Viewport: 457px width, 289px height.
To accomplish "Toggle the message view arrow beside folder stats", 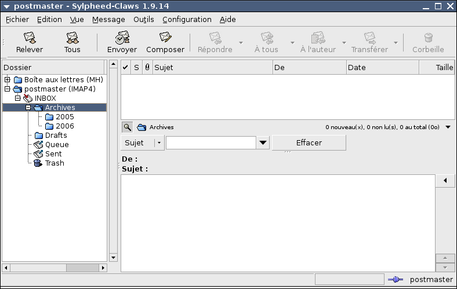I will pos(448,127).
